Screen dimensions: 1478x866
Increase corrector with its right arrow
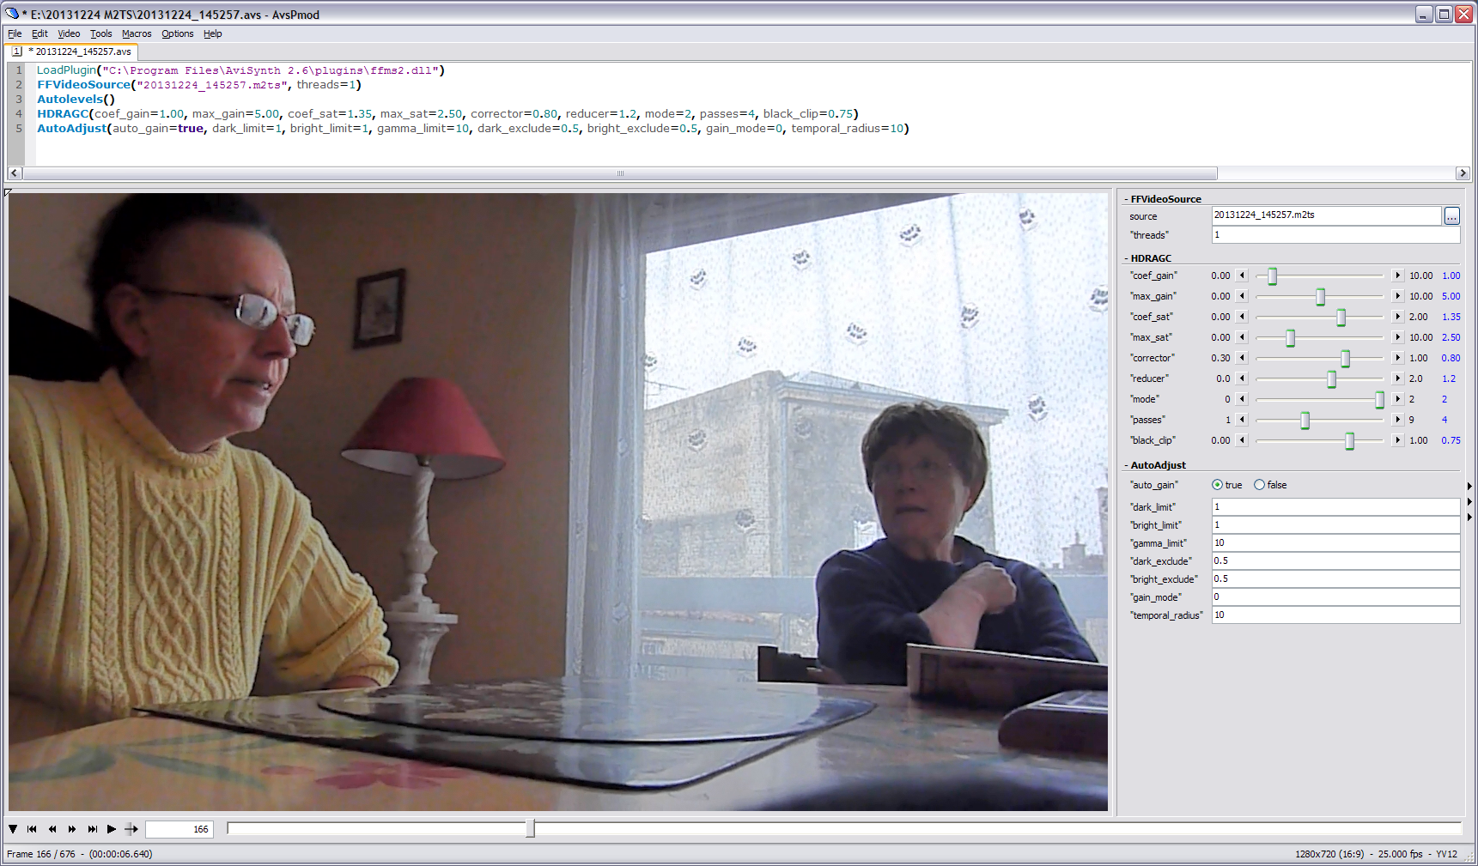pyautogui.click(x=1398, y=358)
